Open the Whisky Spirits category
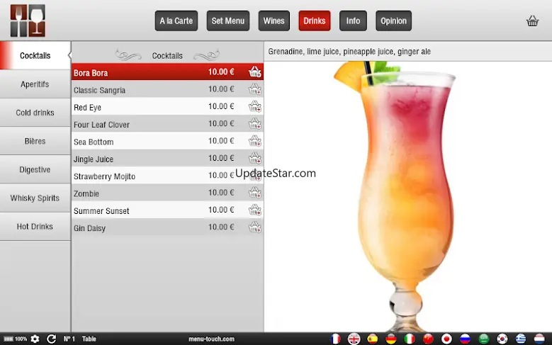 35,198
